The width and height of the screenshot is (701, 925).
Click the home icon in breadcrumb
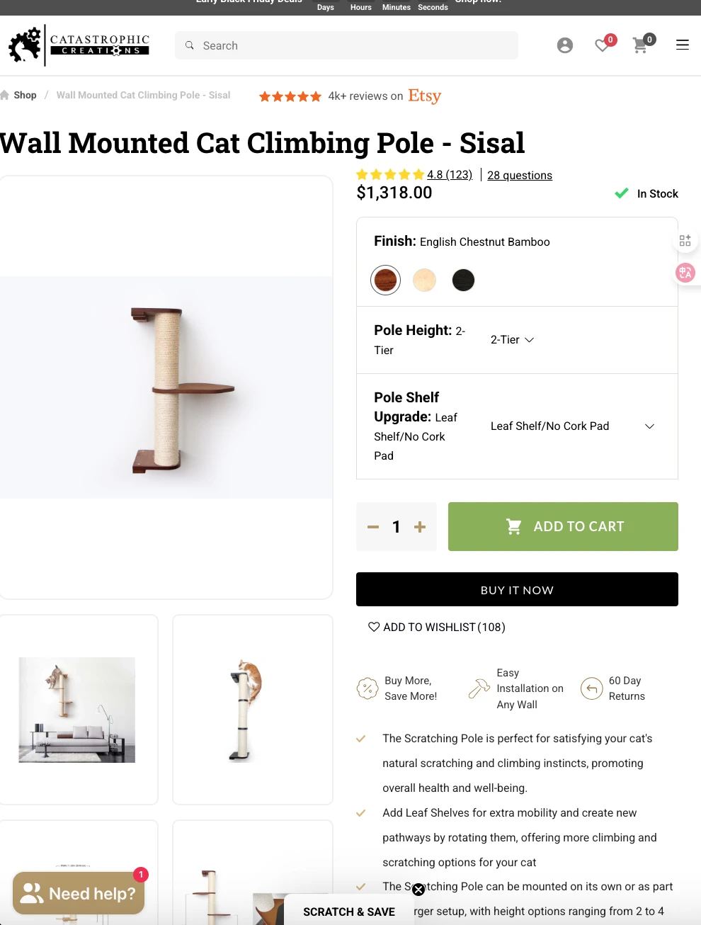coord(5,95)
